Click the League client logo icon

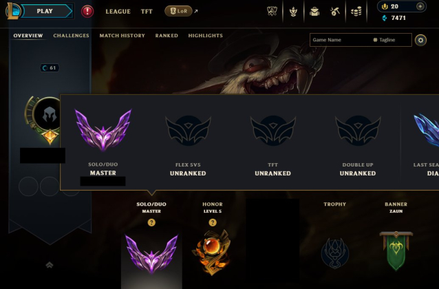[12, 11]
